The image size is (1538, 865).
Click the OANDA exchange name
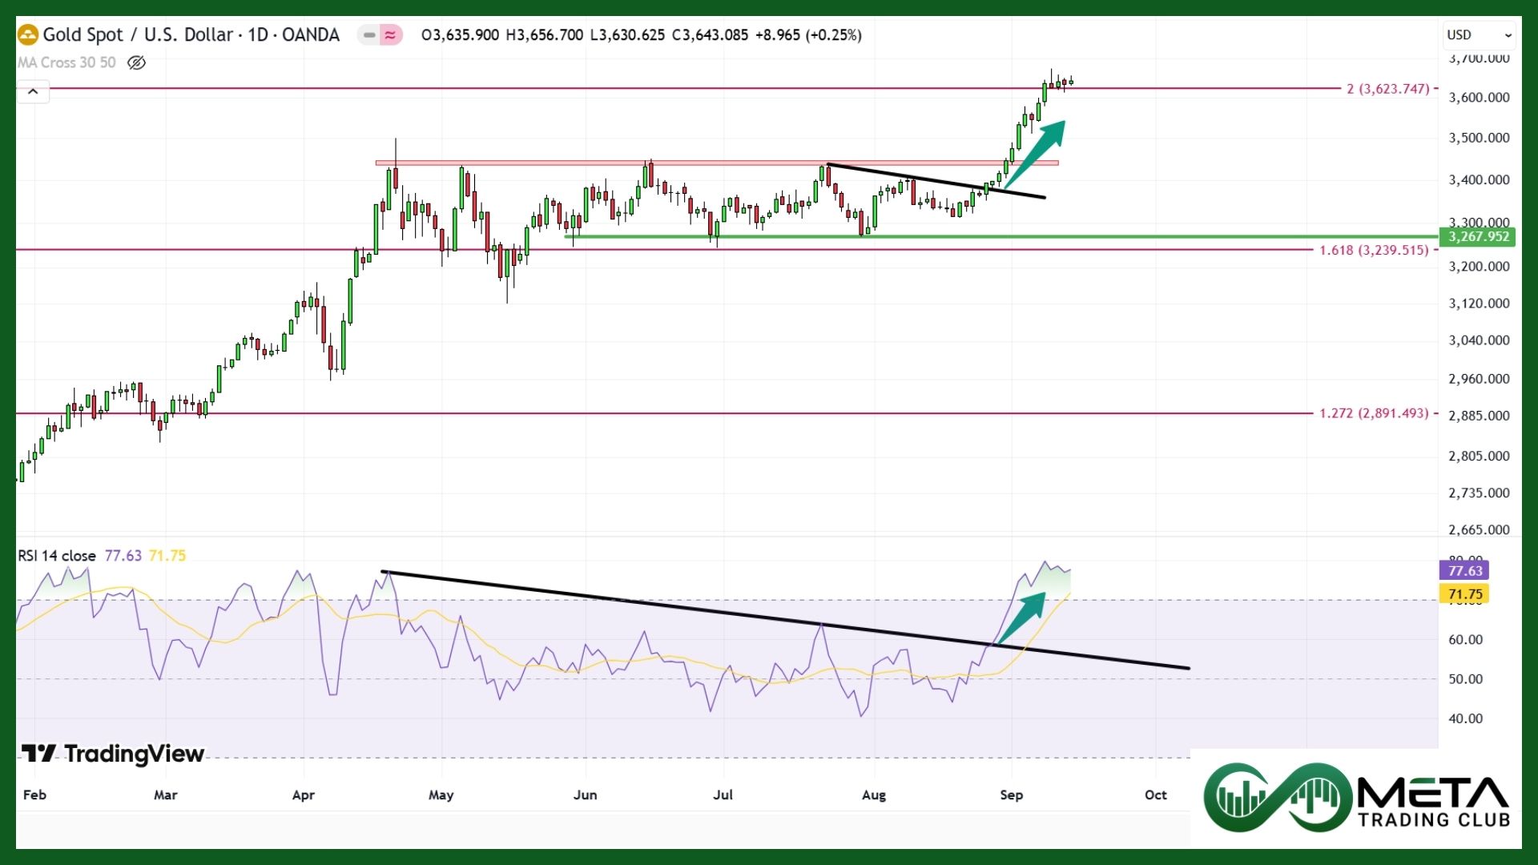click(x=309, y=35)
